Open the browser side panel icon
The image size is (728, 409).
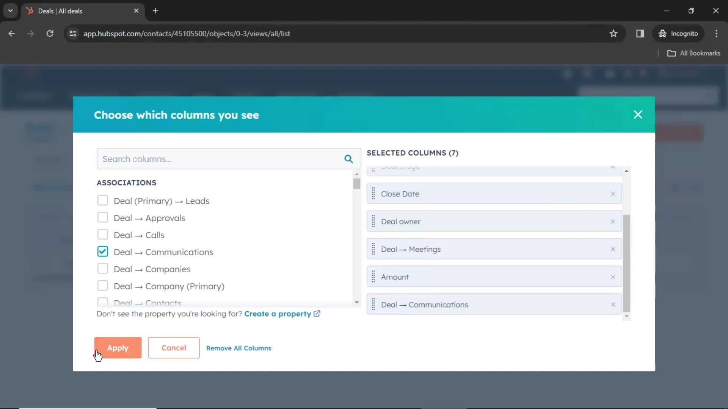640,33
